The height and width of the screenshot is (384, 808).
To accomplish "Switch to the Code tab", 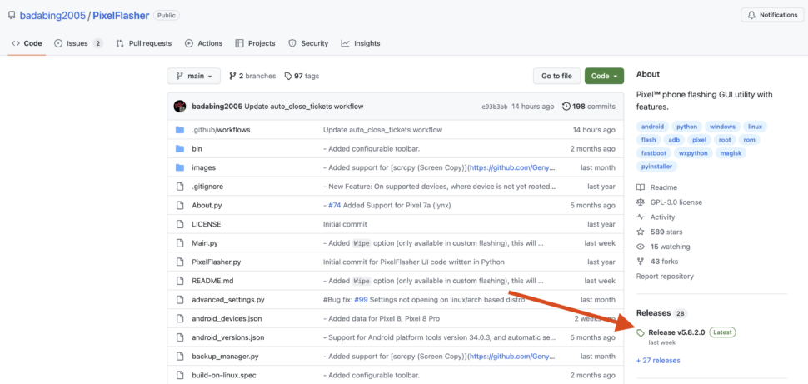I will click(27, 43).
